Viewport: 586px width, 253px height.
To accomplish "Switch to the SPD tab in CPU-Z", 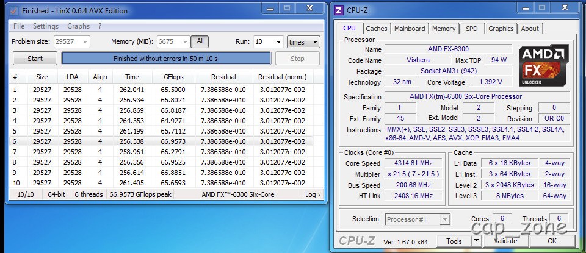I will click(x=472, y=29).
